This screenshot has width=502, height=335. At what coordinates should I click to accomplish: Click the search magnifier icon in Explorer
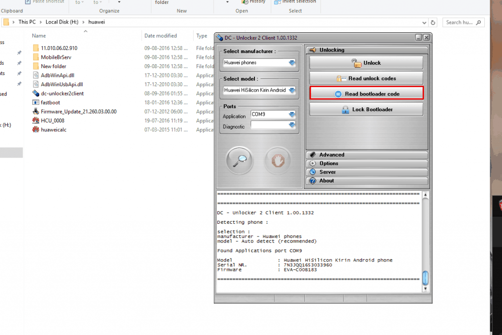pos(478,23)
